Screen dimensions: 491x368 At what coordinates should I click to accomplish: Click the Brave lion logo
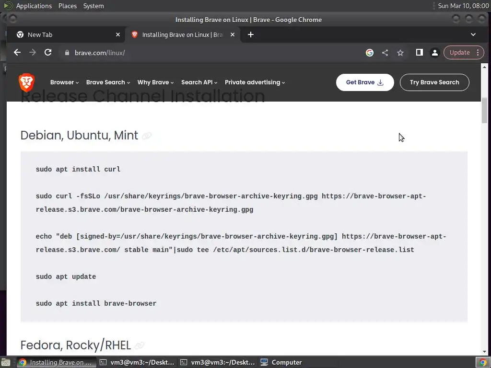tap(27, 82)
